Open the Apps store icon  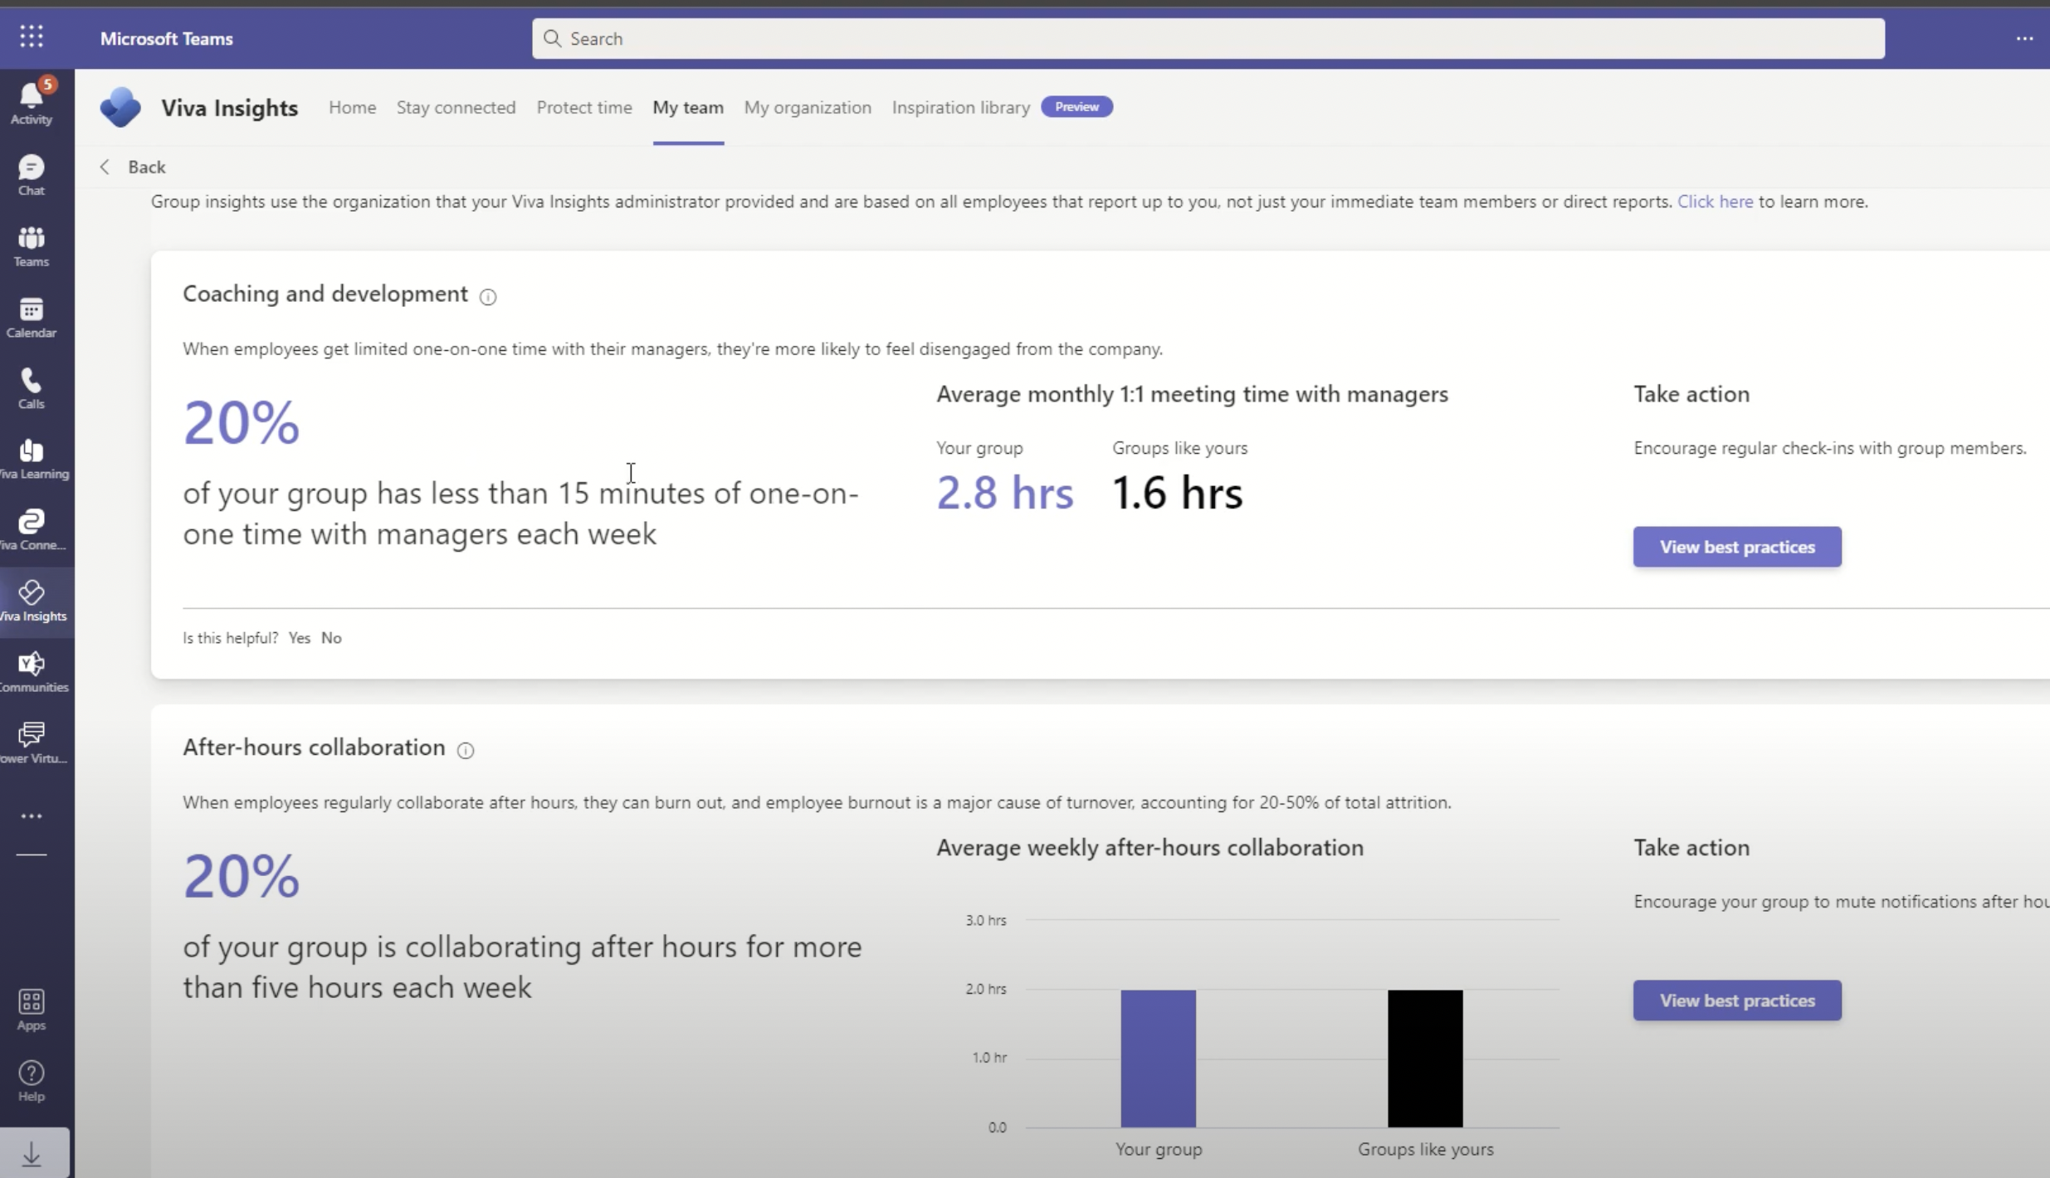(x=32, y=1010)
